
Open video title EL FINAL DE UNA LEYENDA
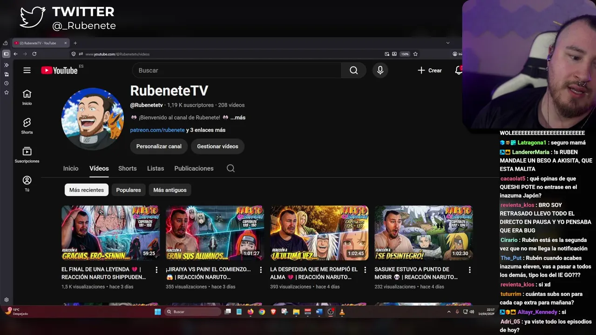click(x=103, y=273)
